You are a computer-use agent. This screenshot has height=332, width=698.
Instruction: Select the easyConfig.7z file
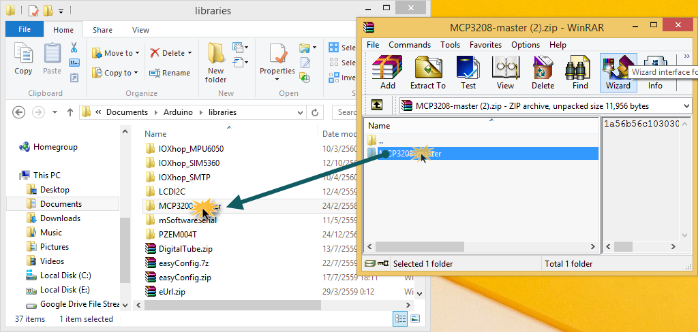coord(183,263)
